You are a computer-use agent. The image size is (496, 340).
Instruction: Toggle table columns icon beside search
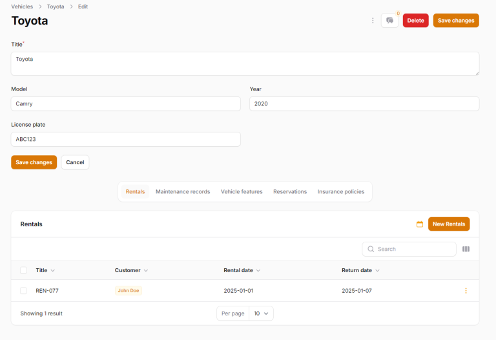coord(466,249)
